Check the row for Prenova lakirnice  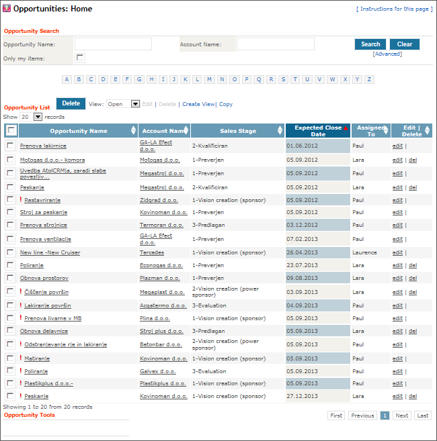click(x=10, y=146)
